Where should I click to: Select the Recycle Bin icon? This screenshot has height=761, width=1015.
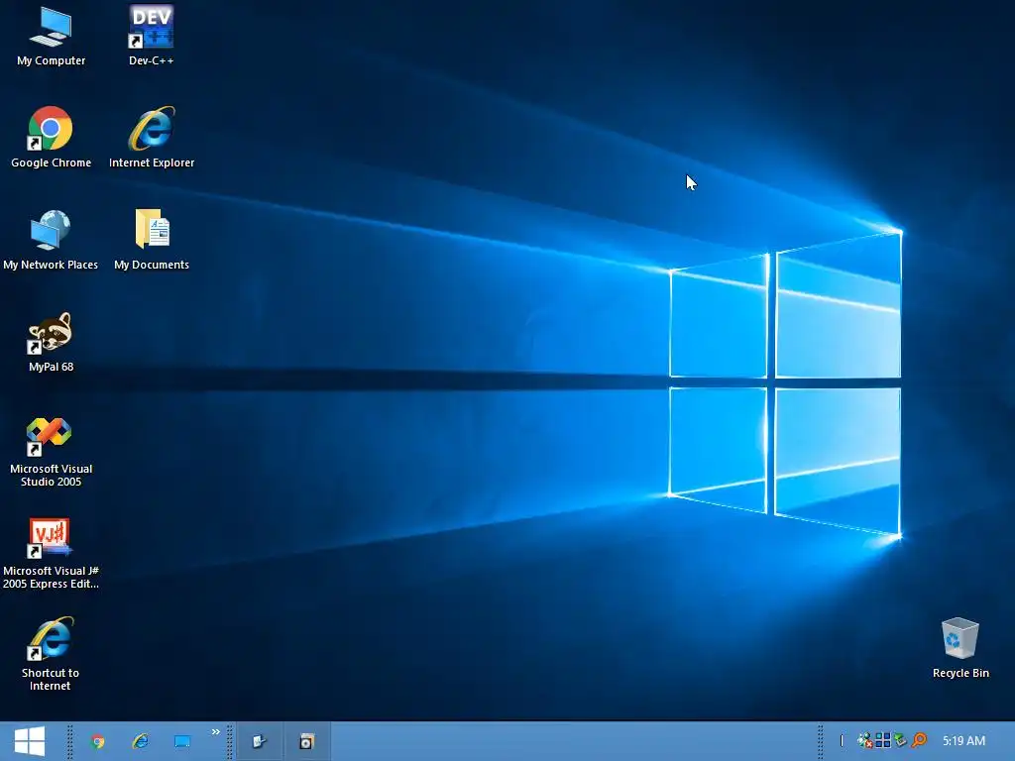pos(959,638)
